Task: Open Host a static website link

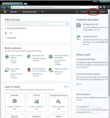Action: (x=15, y=70)
